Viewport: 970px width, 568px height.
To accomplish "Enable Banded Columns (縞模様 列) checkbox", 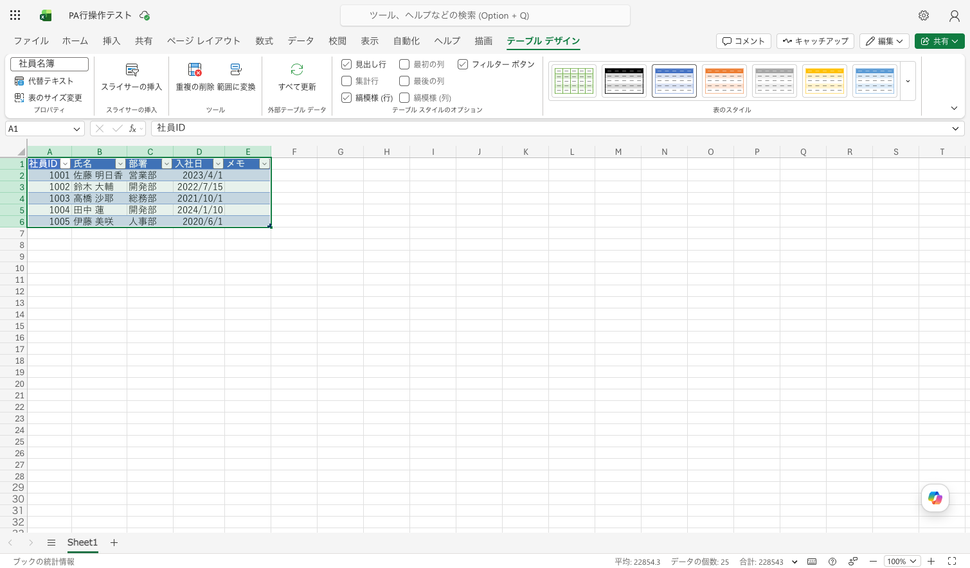I will (404, 98).
